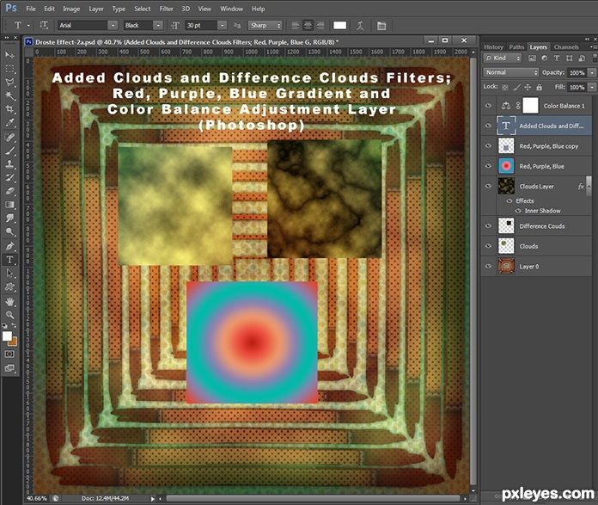This screenshot has height=505, width=598.
Task: Select the Lasso tool
Action: (9, 82)
